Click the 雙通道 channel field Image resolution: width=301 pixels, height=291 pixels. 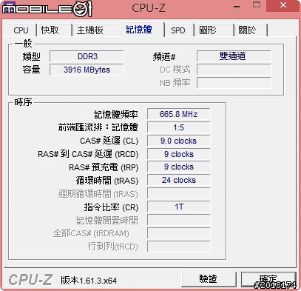[234, 56]
